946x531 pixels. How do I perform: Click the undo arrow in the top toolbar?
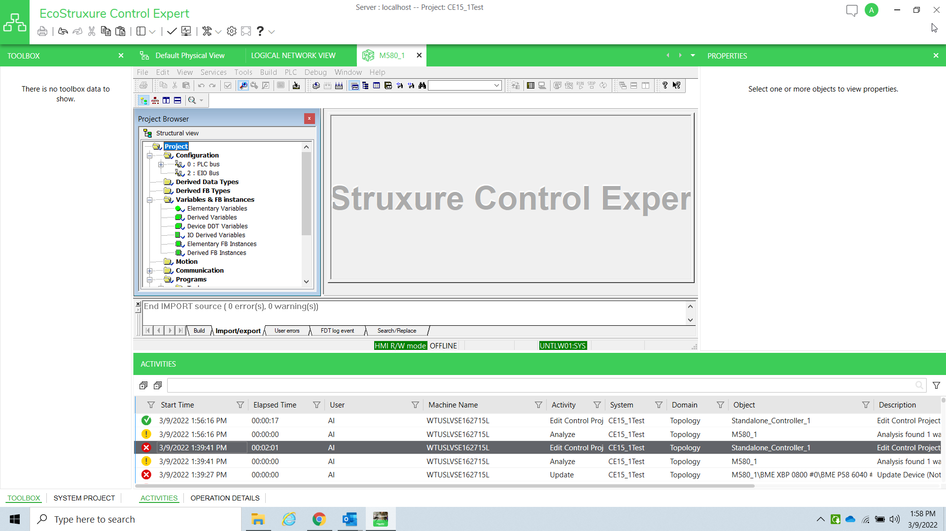tap(63, 31)
